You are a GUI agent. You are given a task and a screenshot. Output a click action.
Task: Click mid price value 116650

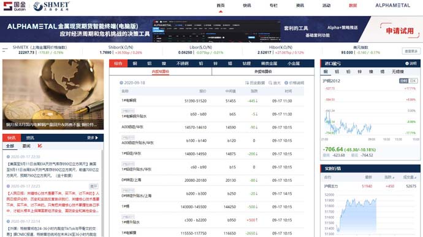[x=230, y=233]
